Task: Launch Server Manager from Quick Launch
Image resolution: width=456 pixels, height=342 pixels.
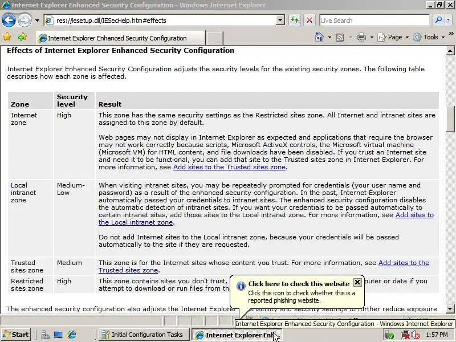Action: pos(45,335)
